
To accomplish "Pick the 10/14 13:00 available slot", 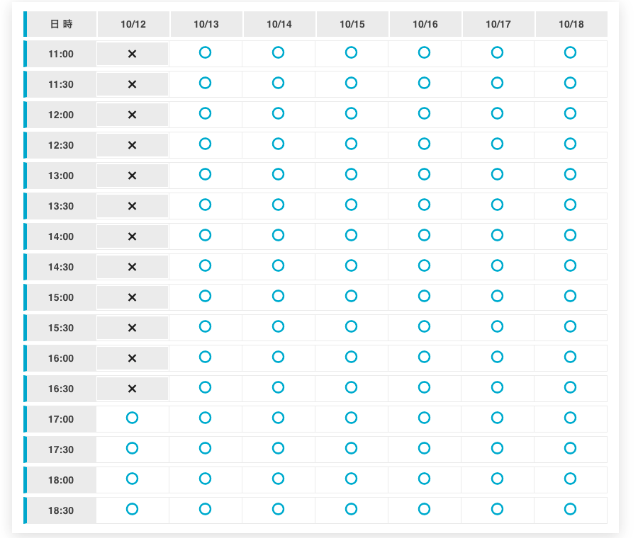I will point(279,174).
